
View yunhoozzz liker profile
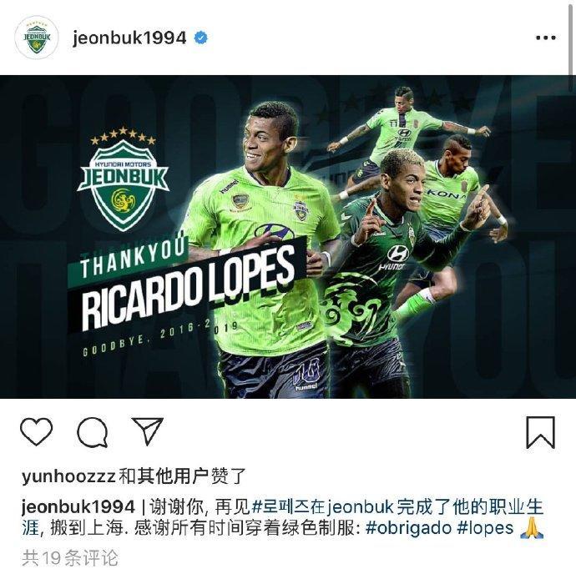[x=68, y=476]
